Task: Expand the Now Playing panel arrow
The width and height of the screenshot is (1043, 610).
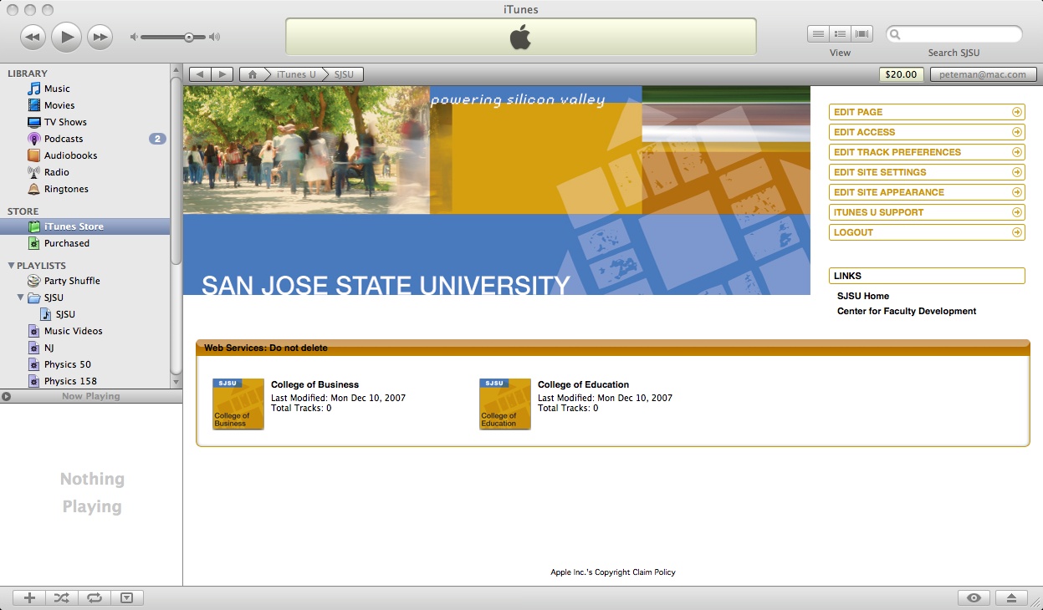Action: click(7, 397)
